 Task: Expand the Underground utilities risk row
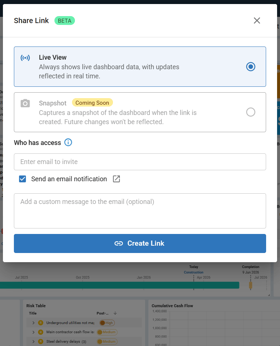tap(33, 323)
